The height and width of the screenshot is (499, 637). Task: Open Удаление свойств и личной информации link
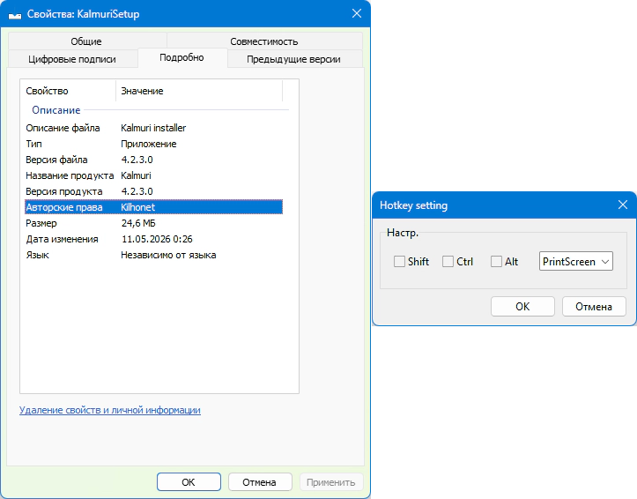pos(109,410)
